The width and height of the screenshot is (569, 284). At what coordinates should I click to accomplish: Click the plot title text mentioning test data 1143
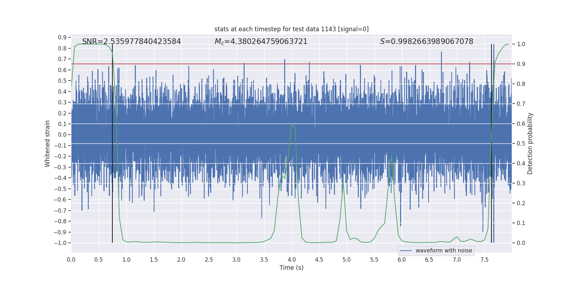(292, 29)
